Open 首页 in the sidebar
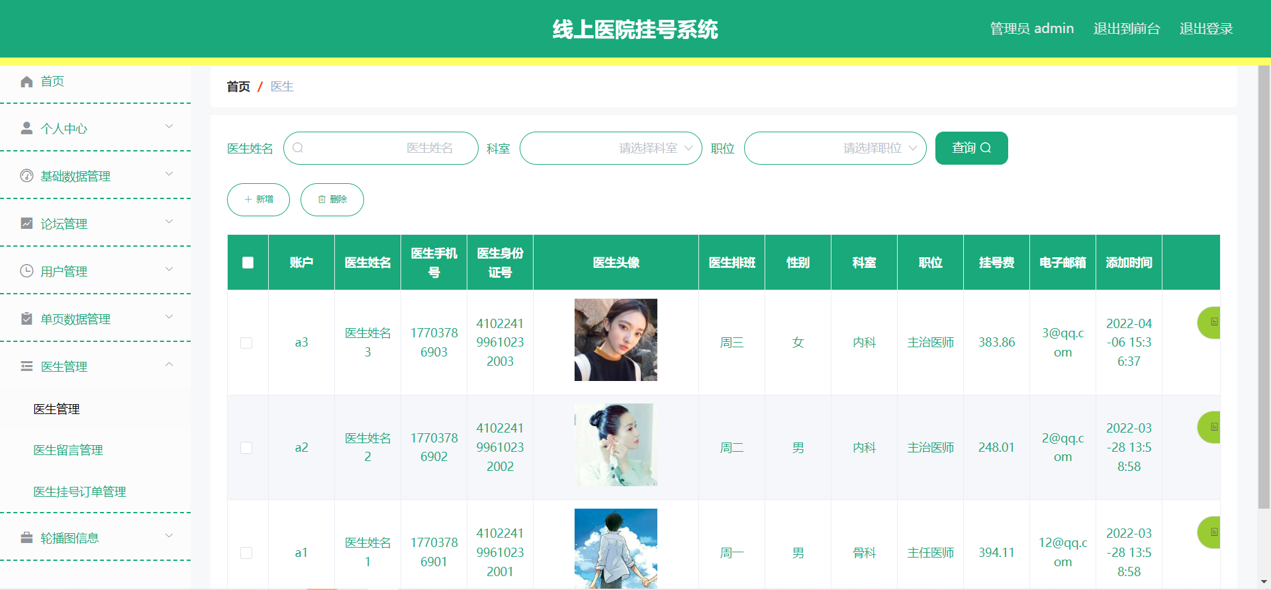The height and width of the screenshot is (590, 1271). click(95, 81)
